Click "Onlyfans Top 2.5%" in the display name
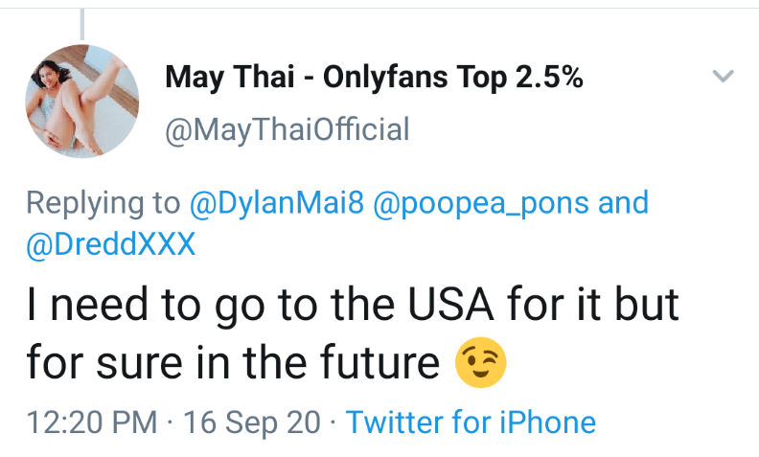Image resolution: width=759 pixels, height=457 pixels. click(x=452, y=79)
